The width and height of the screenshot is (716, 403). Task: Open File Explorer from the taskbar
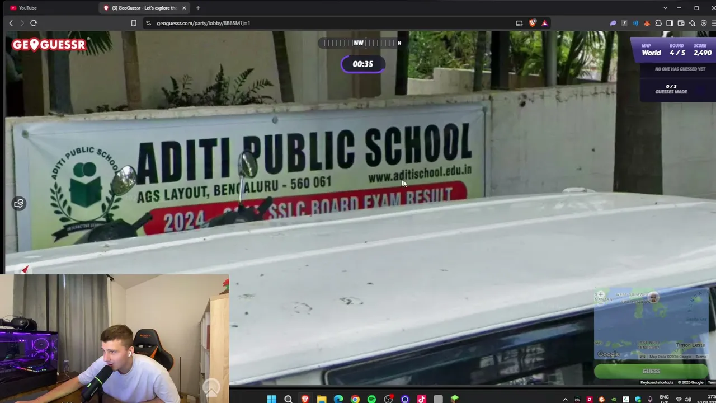322,399
